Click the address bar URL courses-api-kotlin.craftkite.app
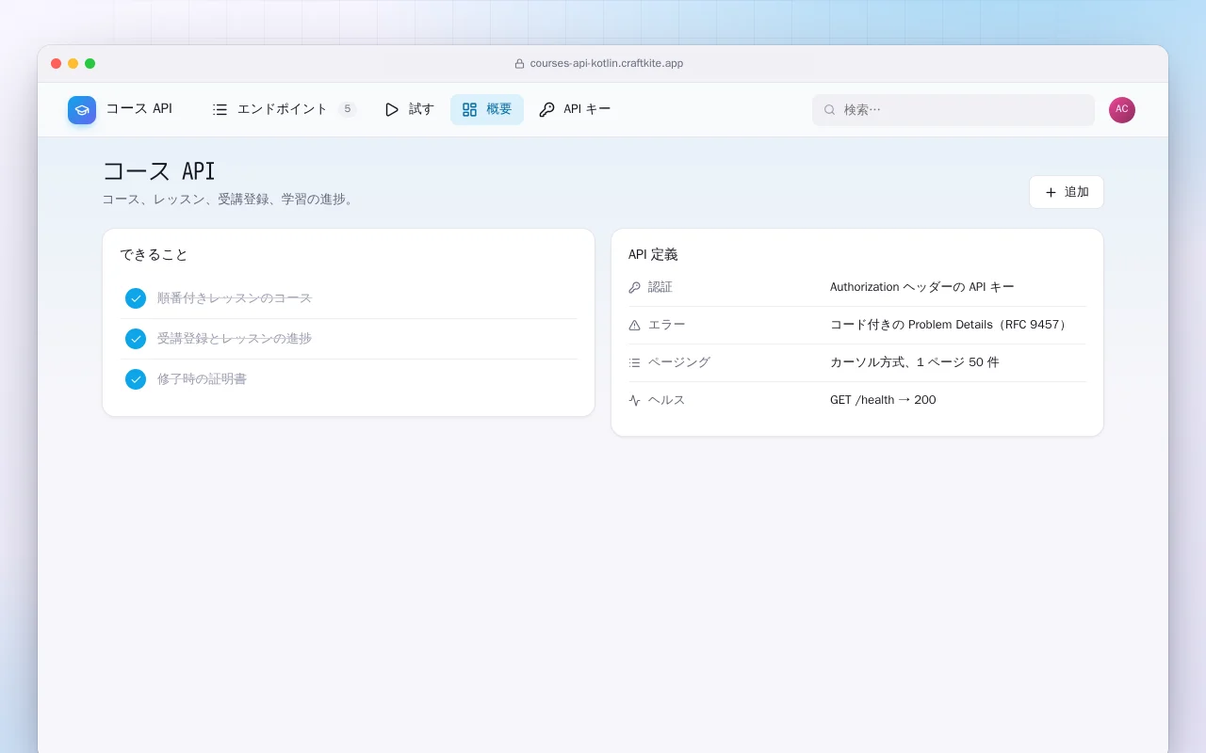 (x=607, y=64)
